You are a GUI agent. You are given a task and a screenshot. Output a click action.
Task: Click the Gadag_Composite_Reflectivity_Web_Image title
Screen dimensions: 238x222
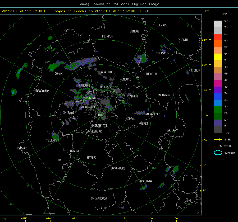[119, 4]
